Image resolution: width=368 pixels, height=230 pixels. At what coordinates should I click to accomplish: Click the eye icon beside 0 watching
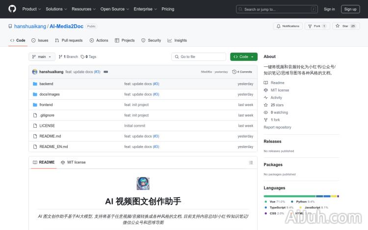(x=265, y=113)
